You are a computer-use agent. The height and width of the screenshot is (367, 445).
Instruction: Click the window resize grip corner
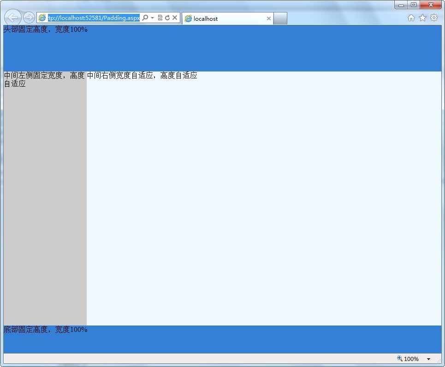(x=439, y=361)
